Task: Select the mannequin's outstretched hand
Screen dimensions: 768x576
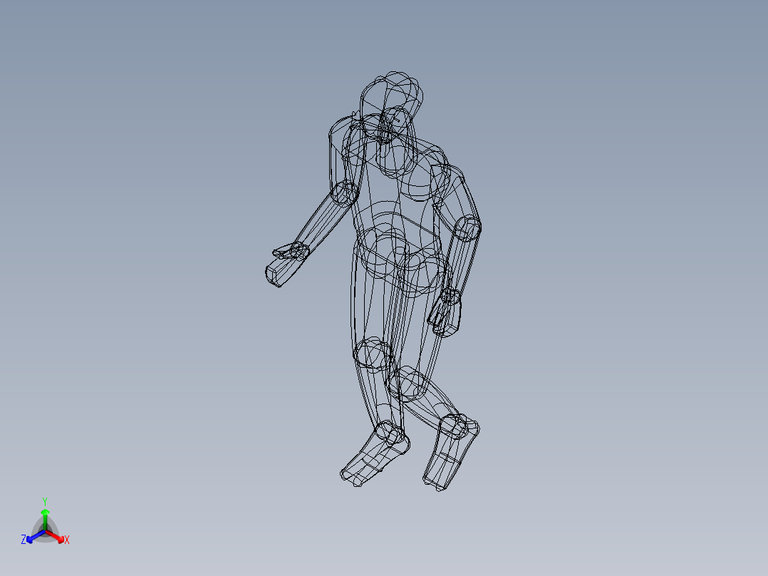Action: (x=286, y=264)
